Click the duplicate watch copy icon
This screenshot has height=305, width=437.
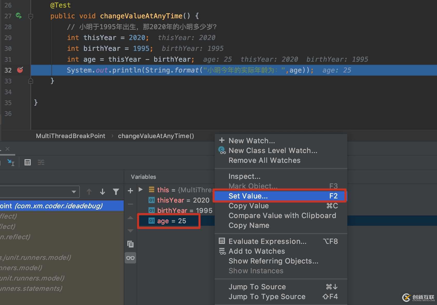pyautogui.click(x=130, y=244)
